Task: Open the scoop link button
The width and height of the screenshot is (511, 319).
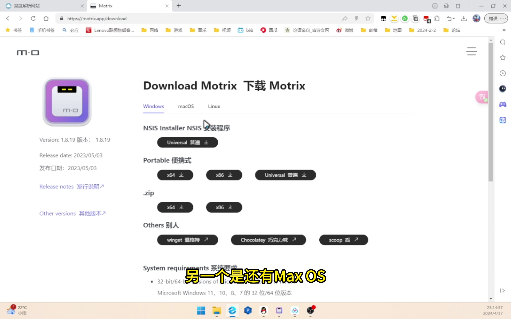Action: tap(344, 240)
